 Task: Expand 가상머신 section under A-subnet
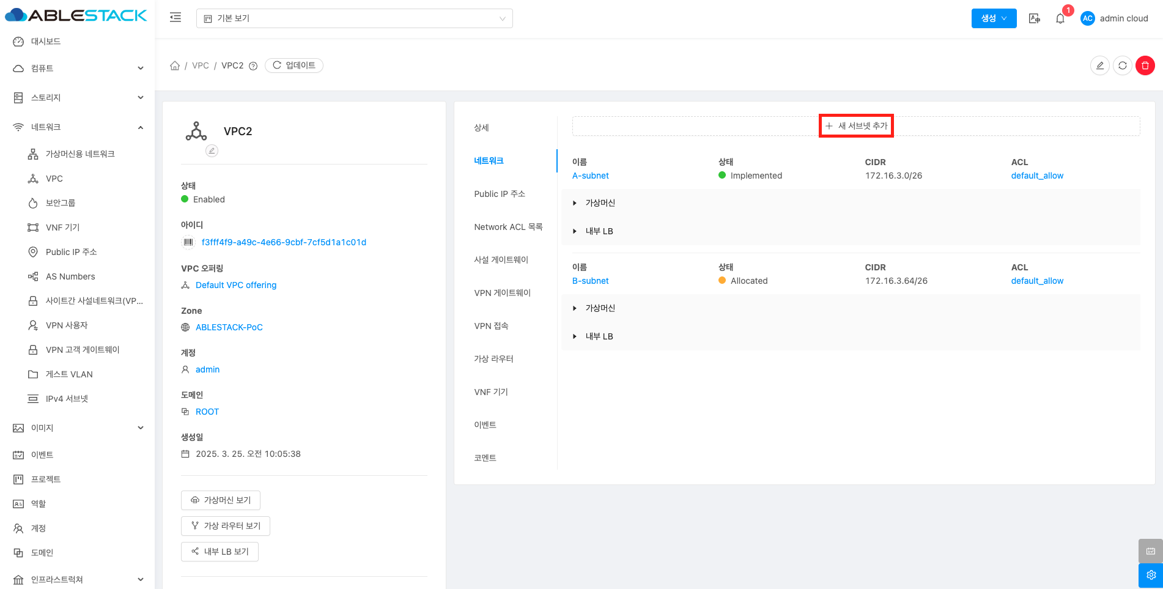575,203
